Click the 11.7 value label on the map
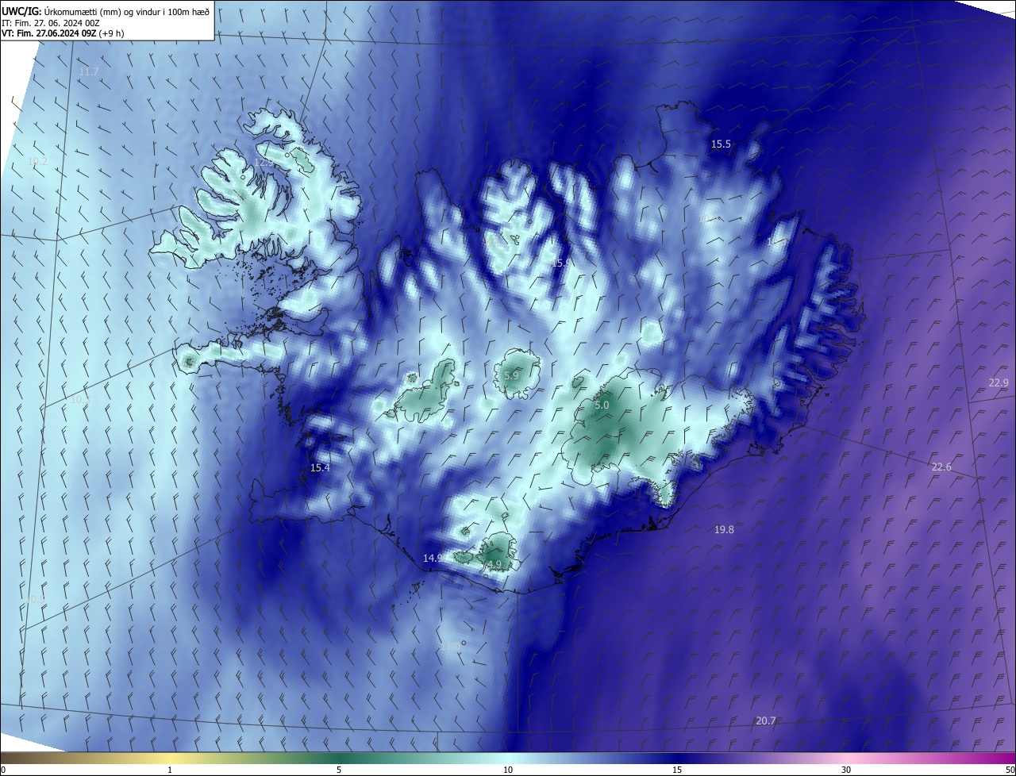The height and width of the screenshot is (776, 1016). point(89,72)
